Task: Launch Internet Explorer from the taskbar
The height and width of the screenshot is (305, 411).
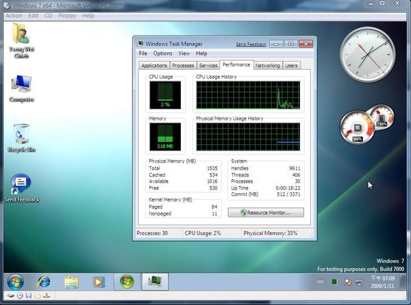Action: click(x=44, y=282)
